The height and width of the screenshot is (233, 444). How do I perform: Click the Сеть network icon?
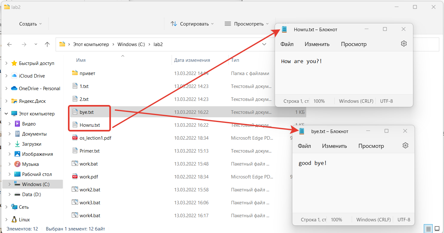coord(14,207)
